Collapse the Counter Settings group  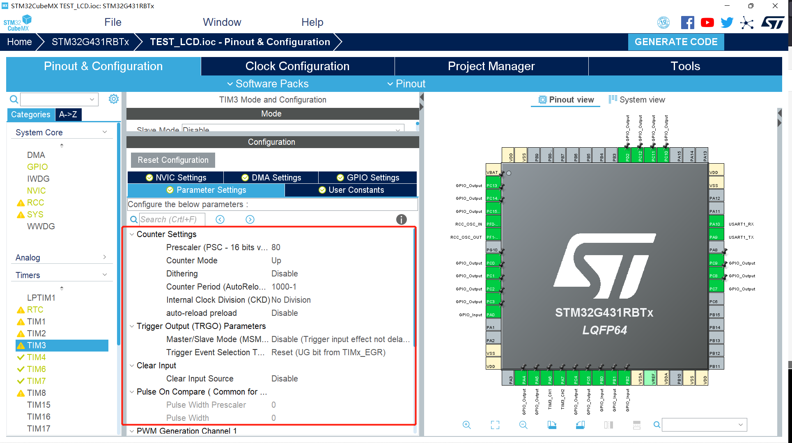(x=132, y=235)
